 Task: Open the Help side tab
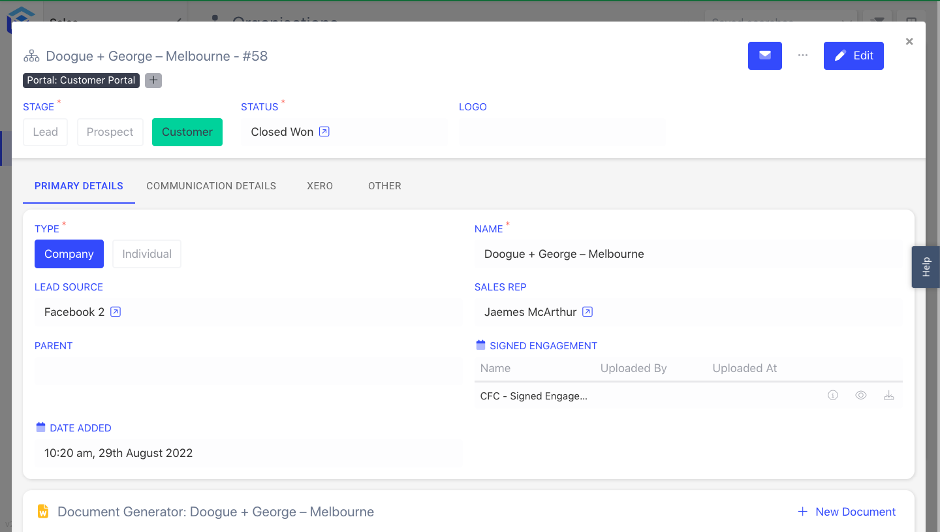click(x=926, y=267)
